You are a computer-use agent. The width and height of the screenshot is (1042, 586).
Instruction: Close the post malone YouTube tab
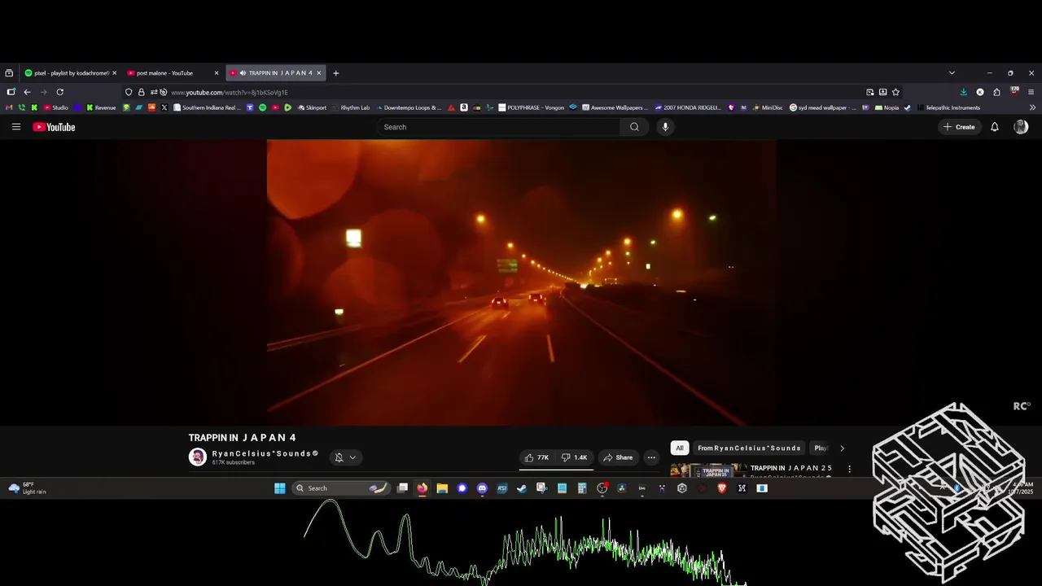(x=216, y=73)
